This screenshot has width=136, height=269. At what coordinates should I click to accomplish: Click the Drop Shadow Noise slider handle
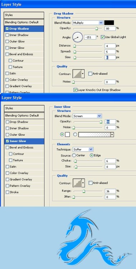coord(74,82)
